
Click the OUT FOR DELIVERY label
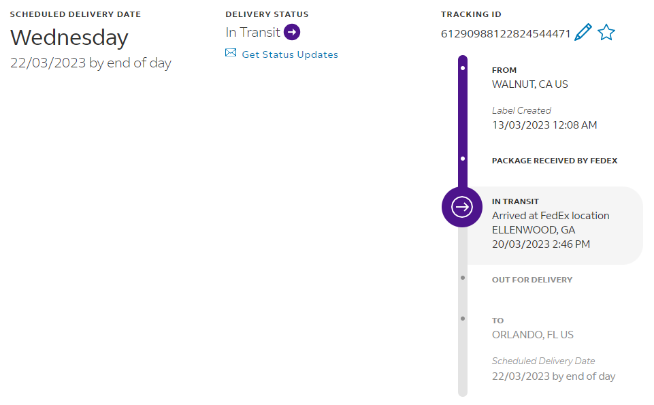pos(532,280)
